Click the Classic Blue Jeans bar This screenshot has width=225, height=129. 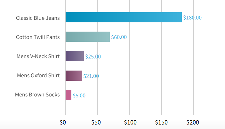pos(124,17)
